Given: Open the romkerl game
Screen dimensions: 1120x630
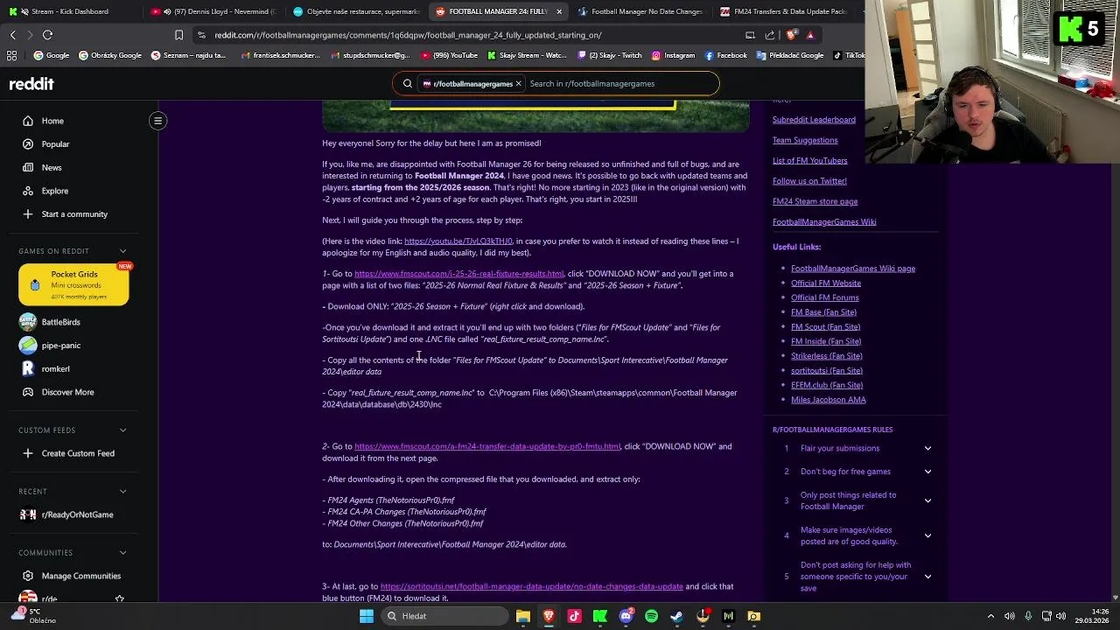Looking at the screenshot, I should click(x=55, y=369).
